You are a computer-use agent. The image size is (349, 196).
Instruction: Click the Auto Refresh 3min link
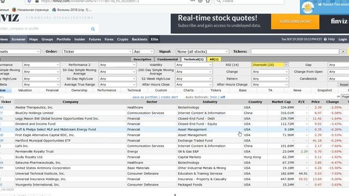tap(213, 97)
